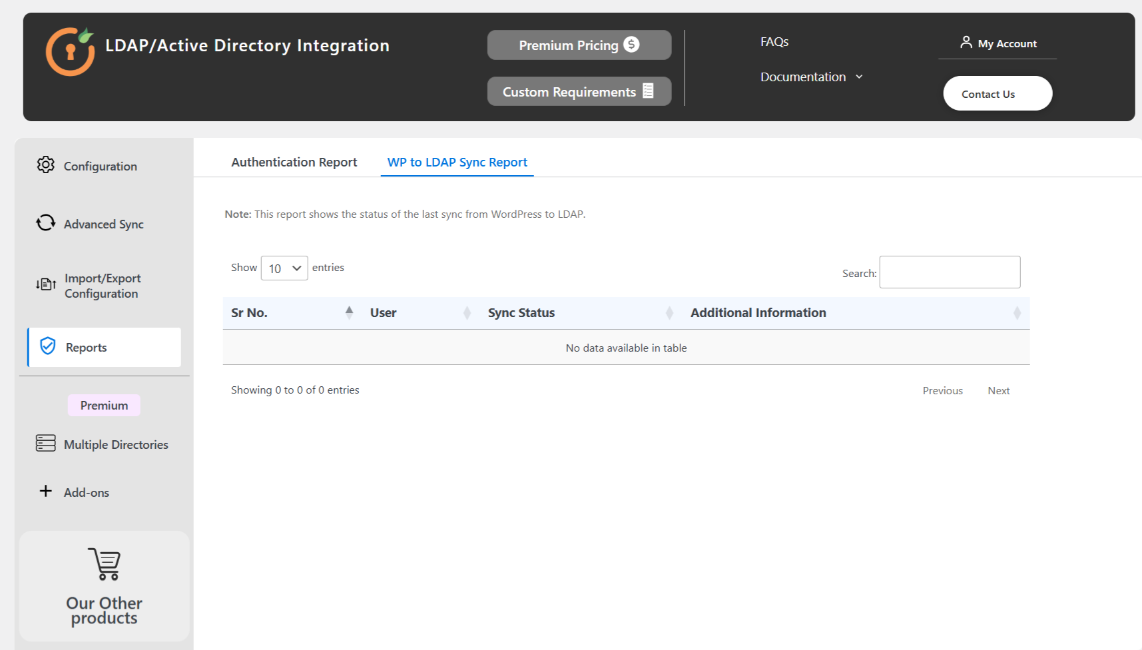Select the WP to LDAP Sync Report tab
The width and height of the screenshot is (1142, 650).
click(457, 162)
